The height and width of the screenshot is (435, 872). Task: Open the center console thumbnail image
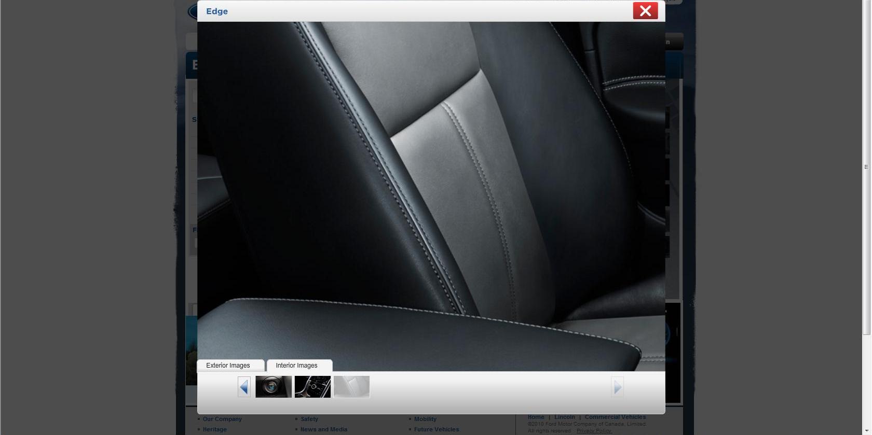pyautogui.click(x=312, y=387)
